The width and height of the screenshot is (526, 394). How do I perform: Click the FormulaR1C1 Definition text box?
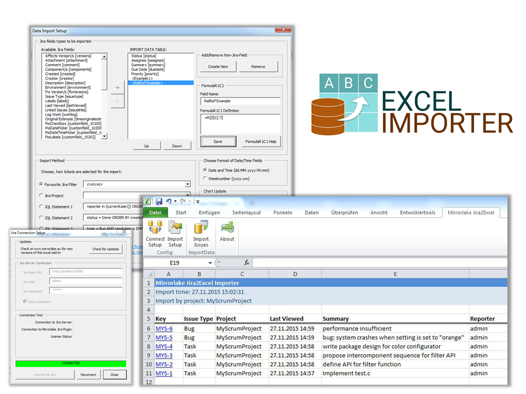(240, 124)
